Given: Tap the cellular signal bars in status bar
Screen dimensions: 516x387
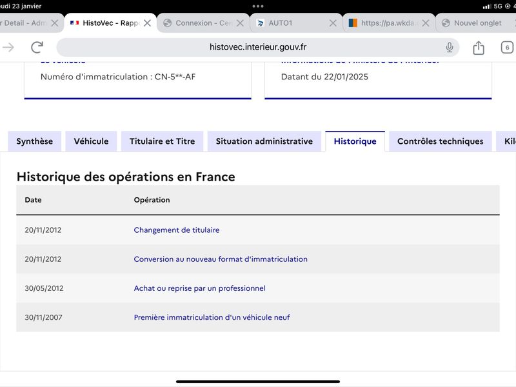Looking at the screenshot, I should coord(487,6).
